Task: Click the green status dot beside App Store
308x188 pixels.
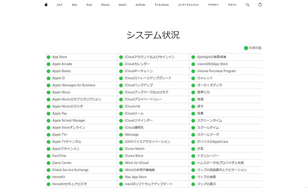Action: pos(48,57)
